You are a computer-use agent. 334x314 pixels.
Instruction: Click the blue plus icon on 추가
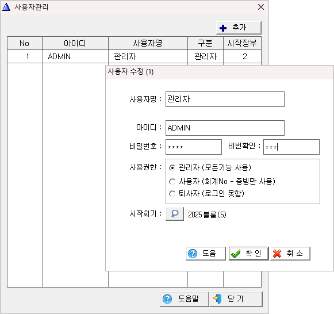(x=223, y=28)
